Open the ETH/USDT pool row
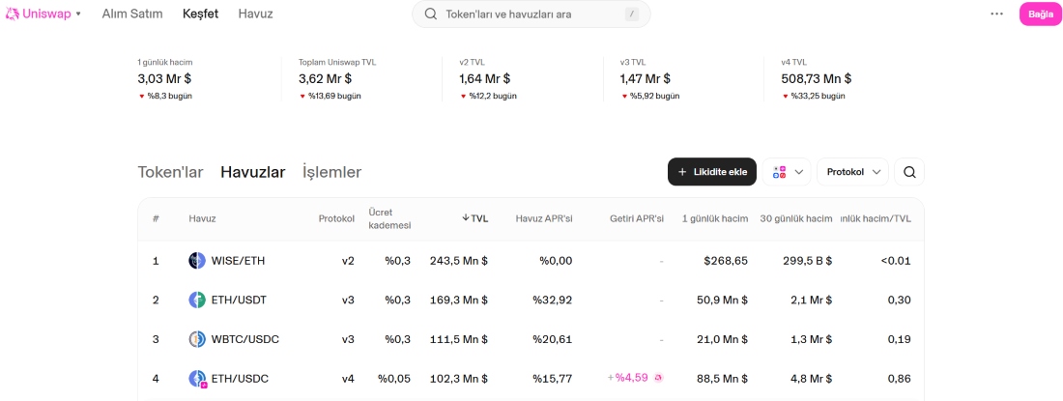The height and width of the screenshot is (401, 1063). (531, 301)
